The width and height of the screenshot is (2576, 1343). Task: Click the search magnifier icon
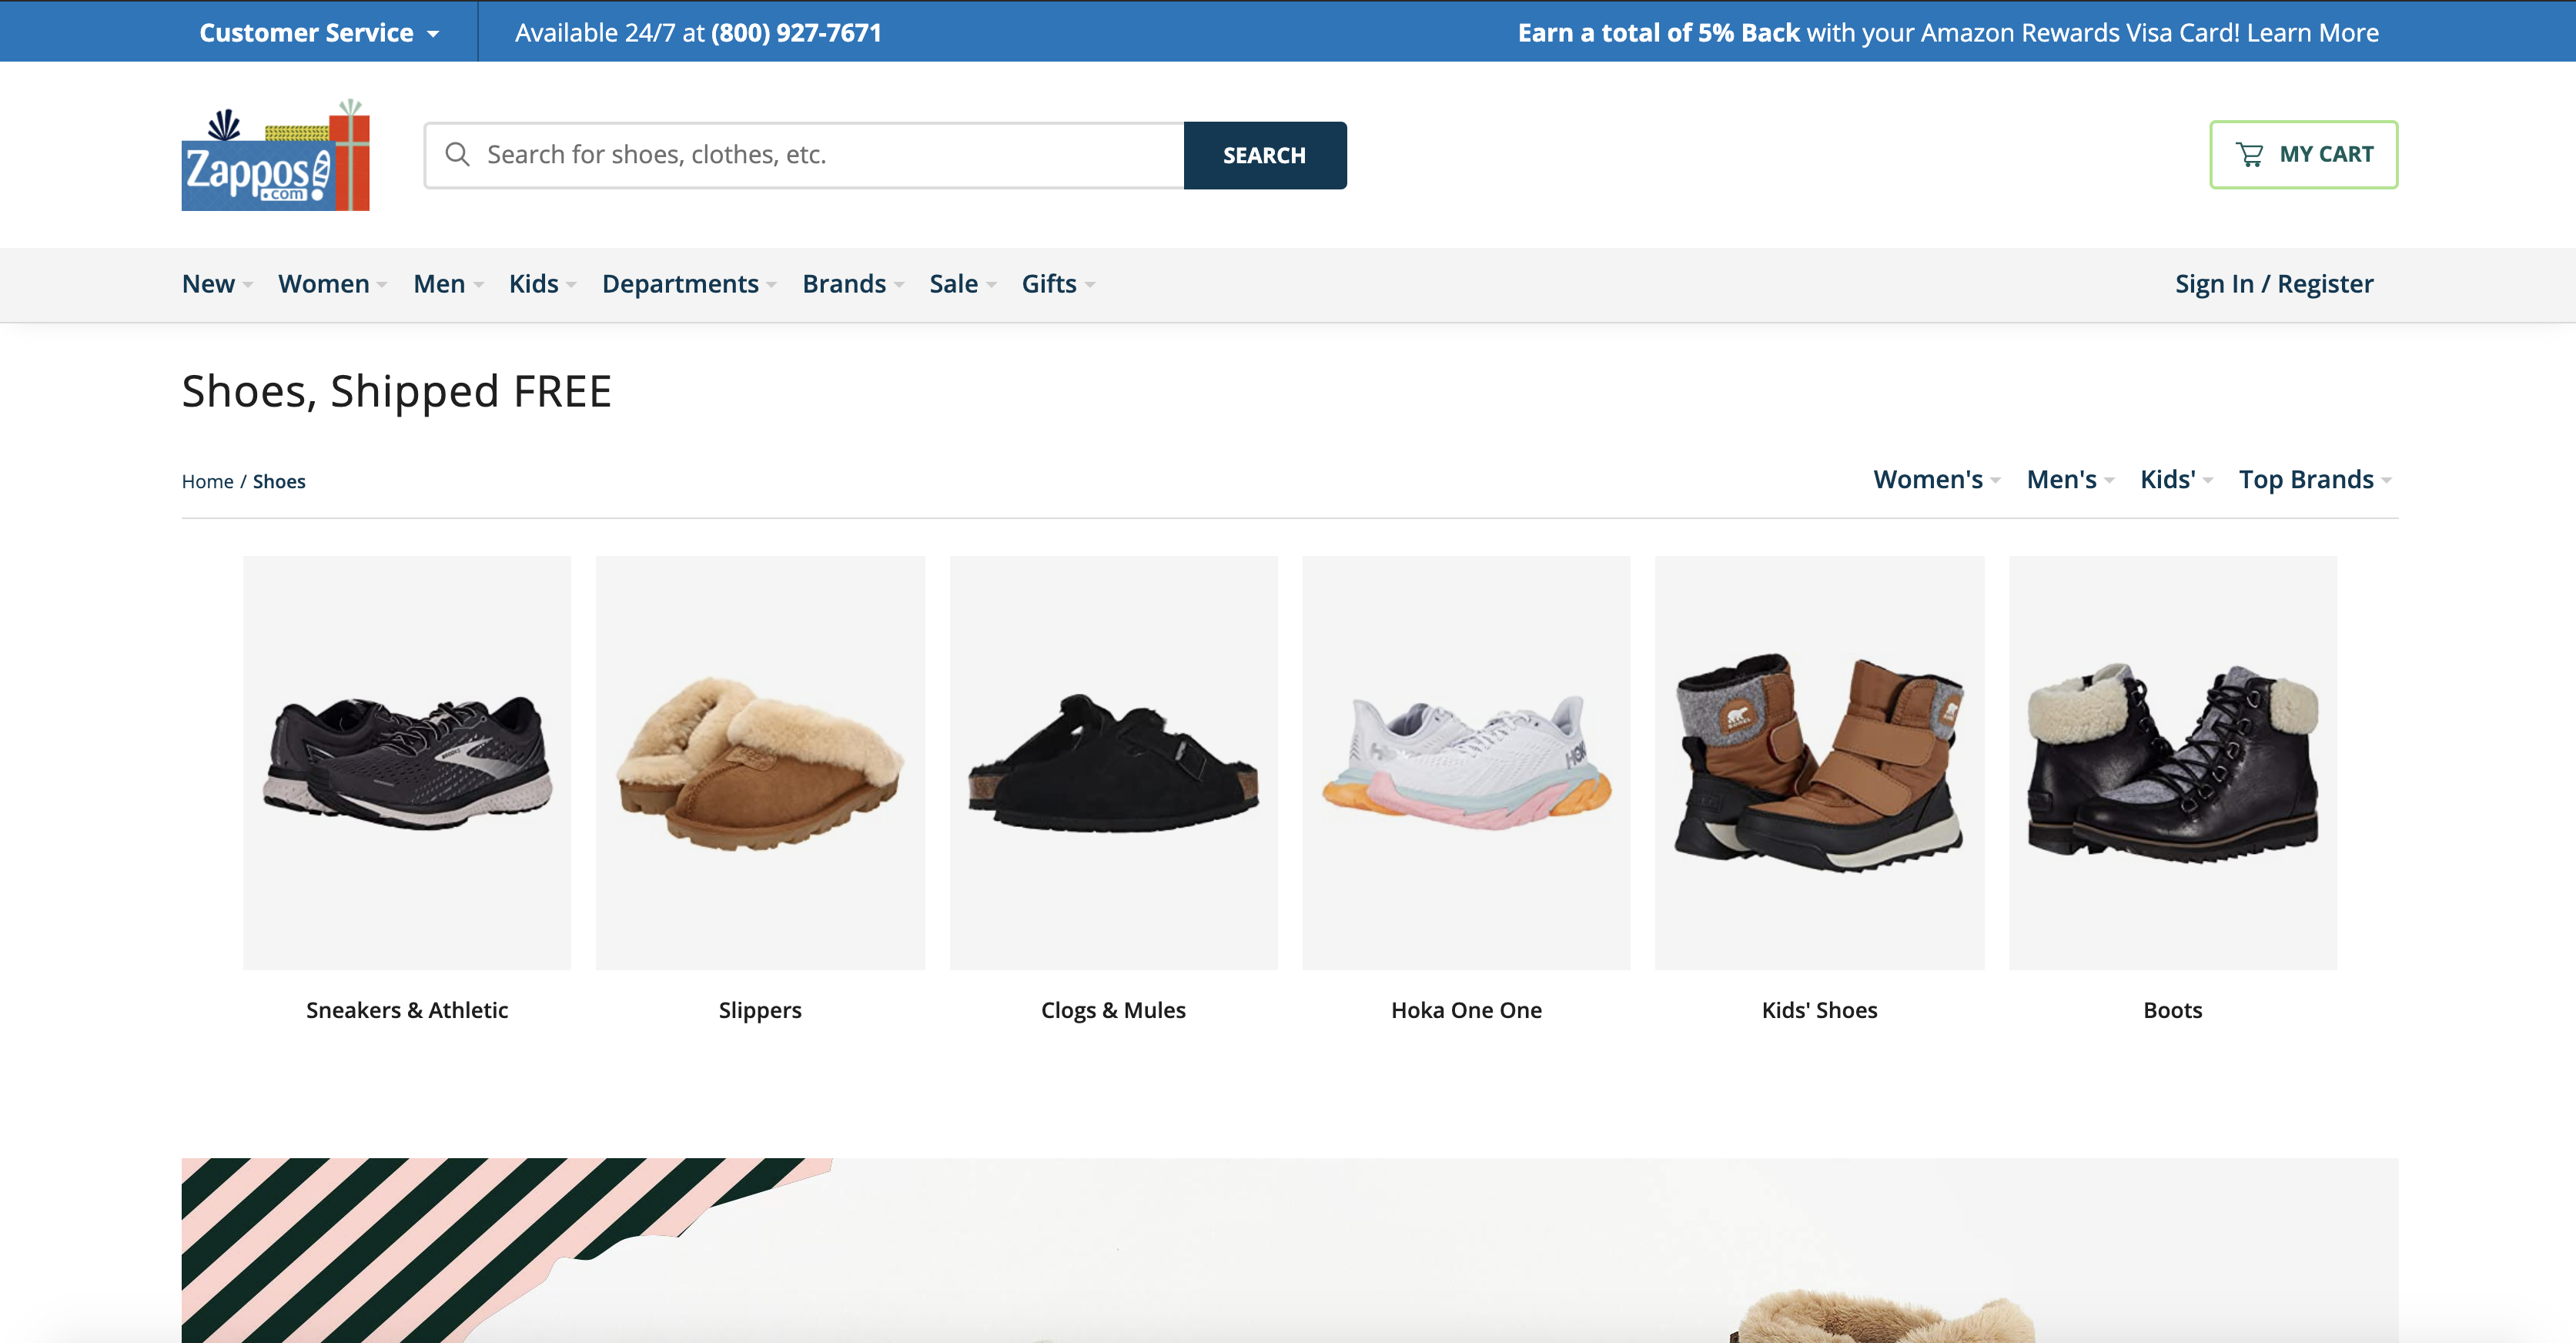pyautogui.click(x=458, y=153)
